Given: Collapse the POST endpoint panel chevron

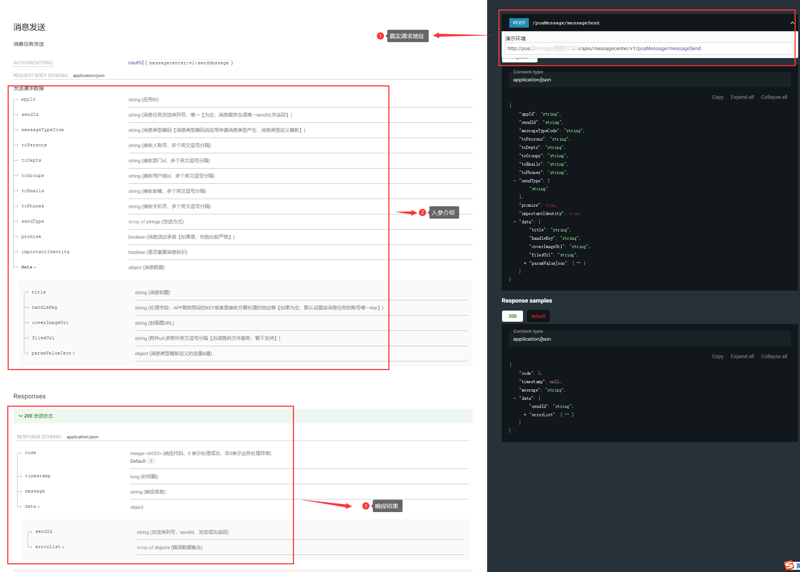Looking at the screenshot, I should coord(792,23).
